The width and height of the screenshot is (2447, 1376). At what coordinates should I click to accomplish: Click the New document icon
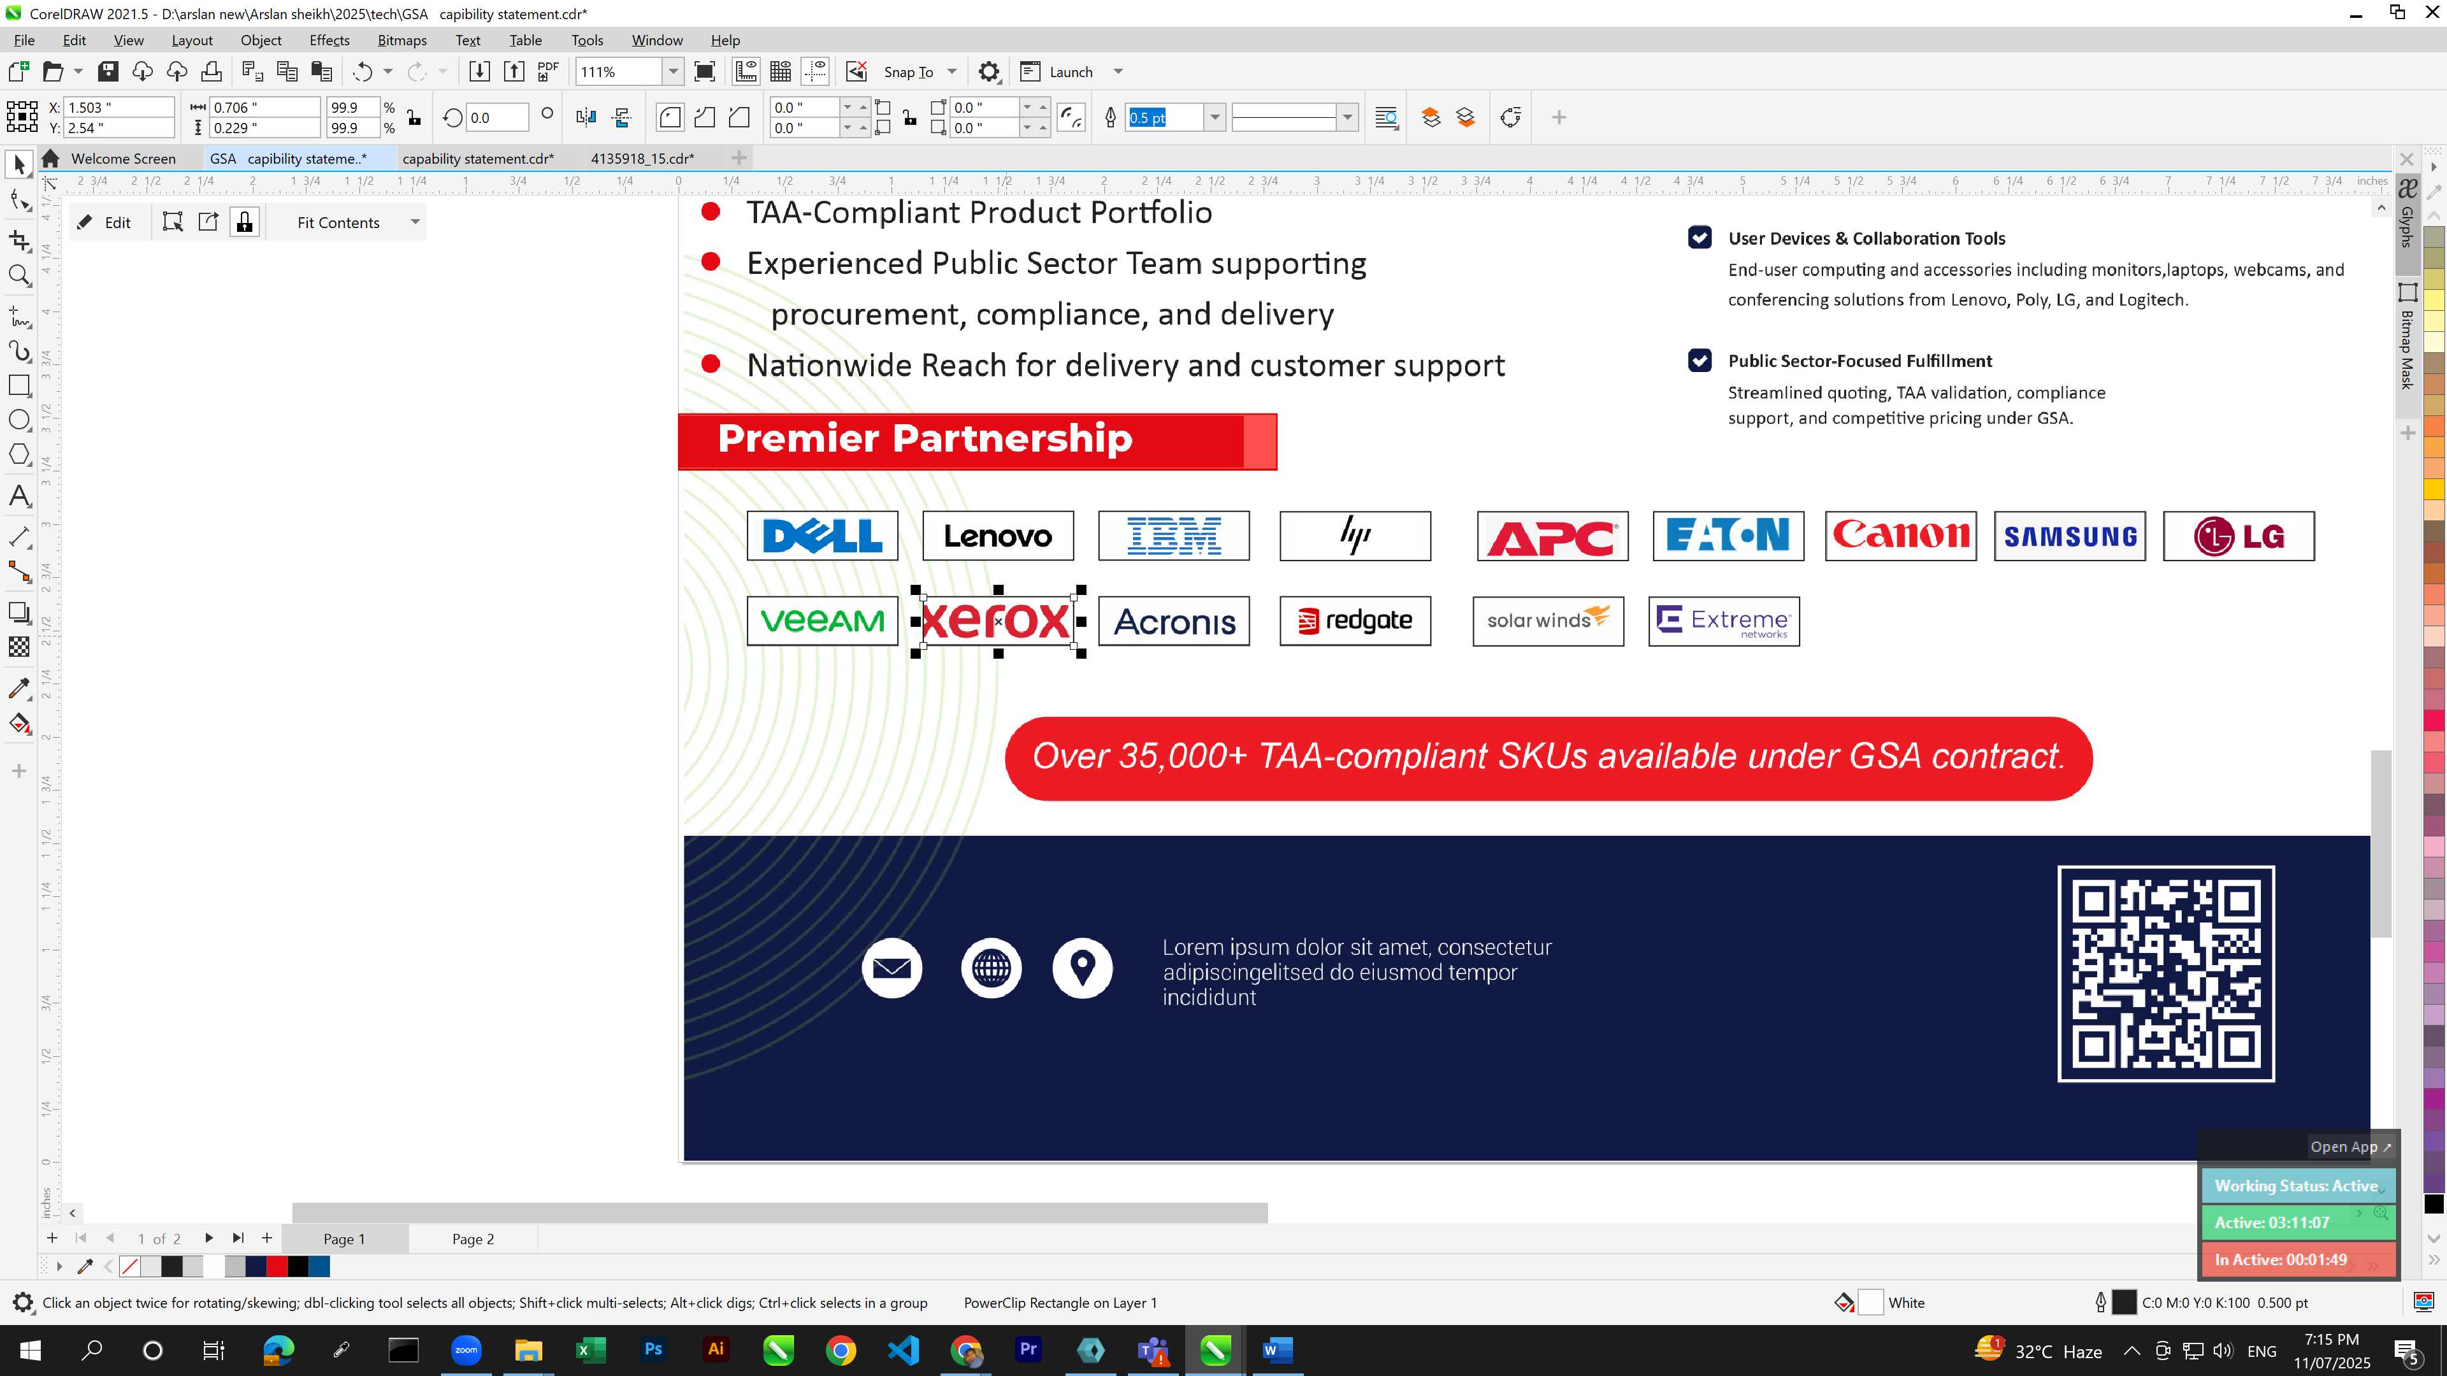[x=18, y=71]
